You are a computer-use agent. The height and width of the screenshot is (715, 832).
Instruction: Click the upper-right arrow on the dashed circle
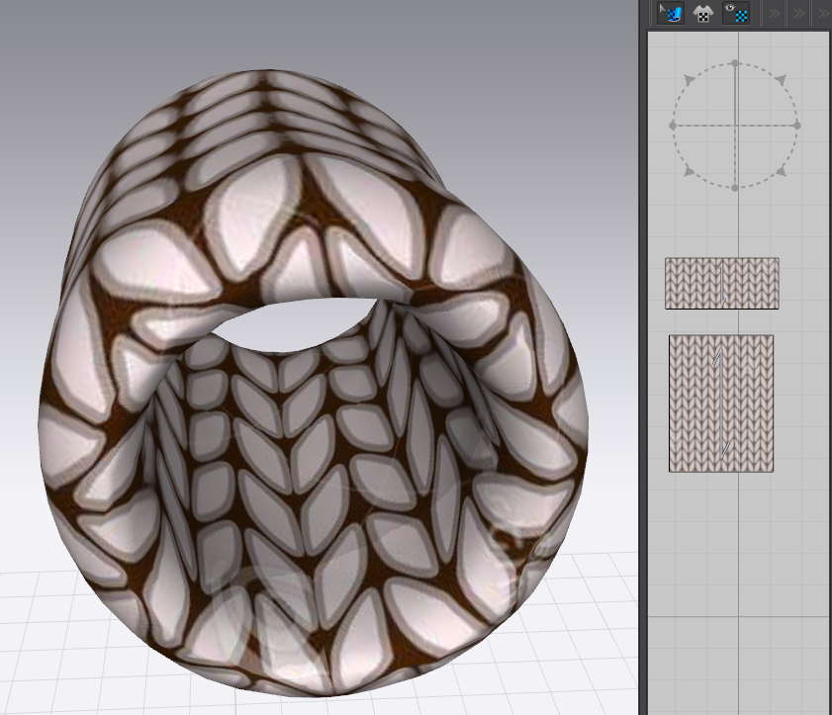(781, 78)
